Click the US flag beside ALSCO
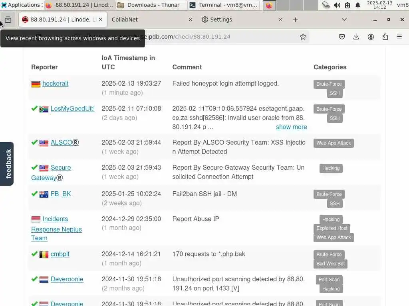 tap(44, 143)
